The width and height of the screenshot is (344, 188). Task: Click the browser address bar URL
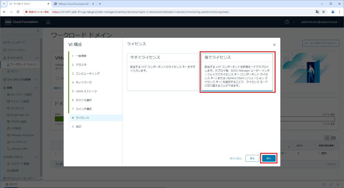pyautogui.click(x=140, y=12)
